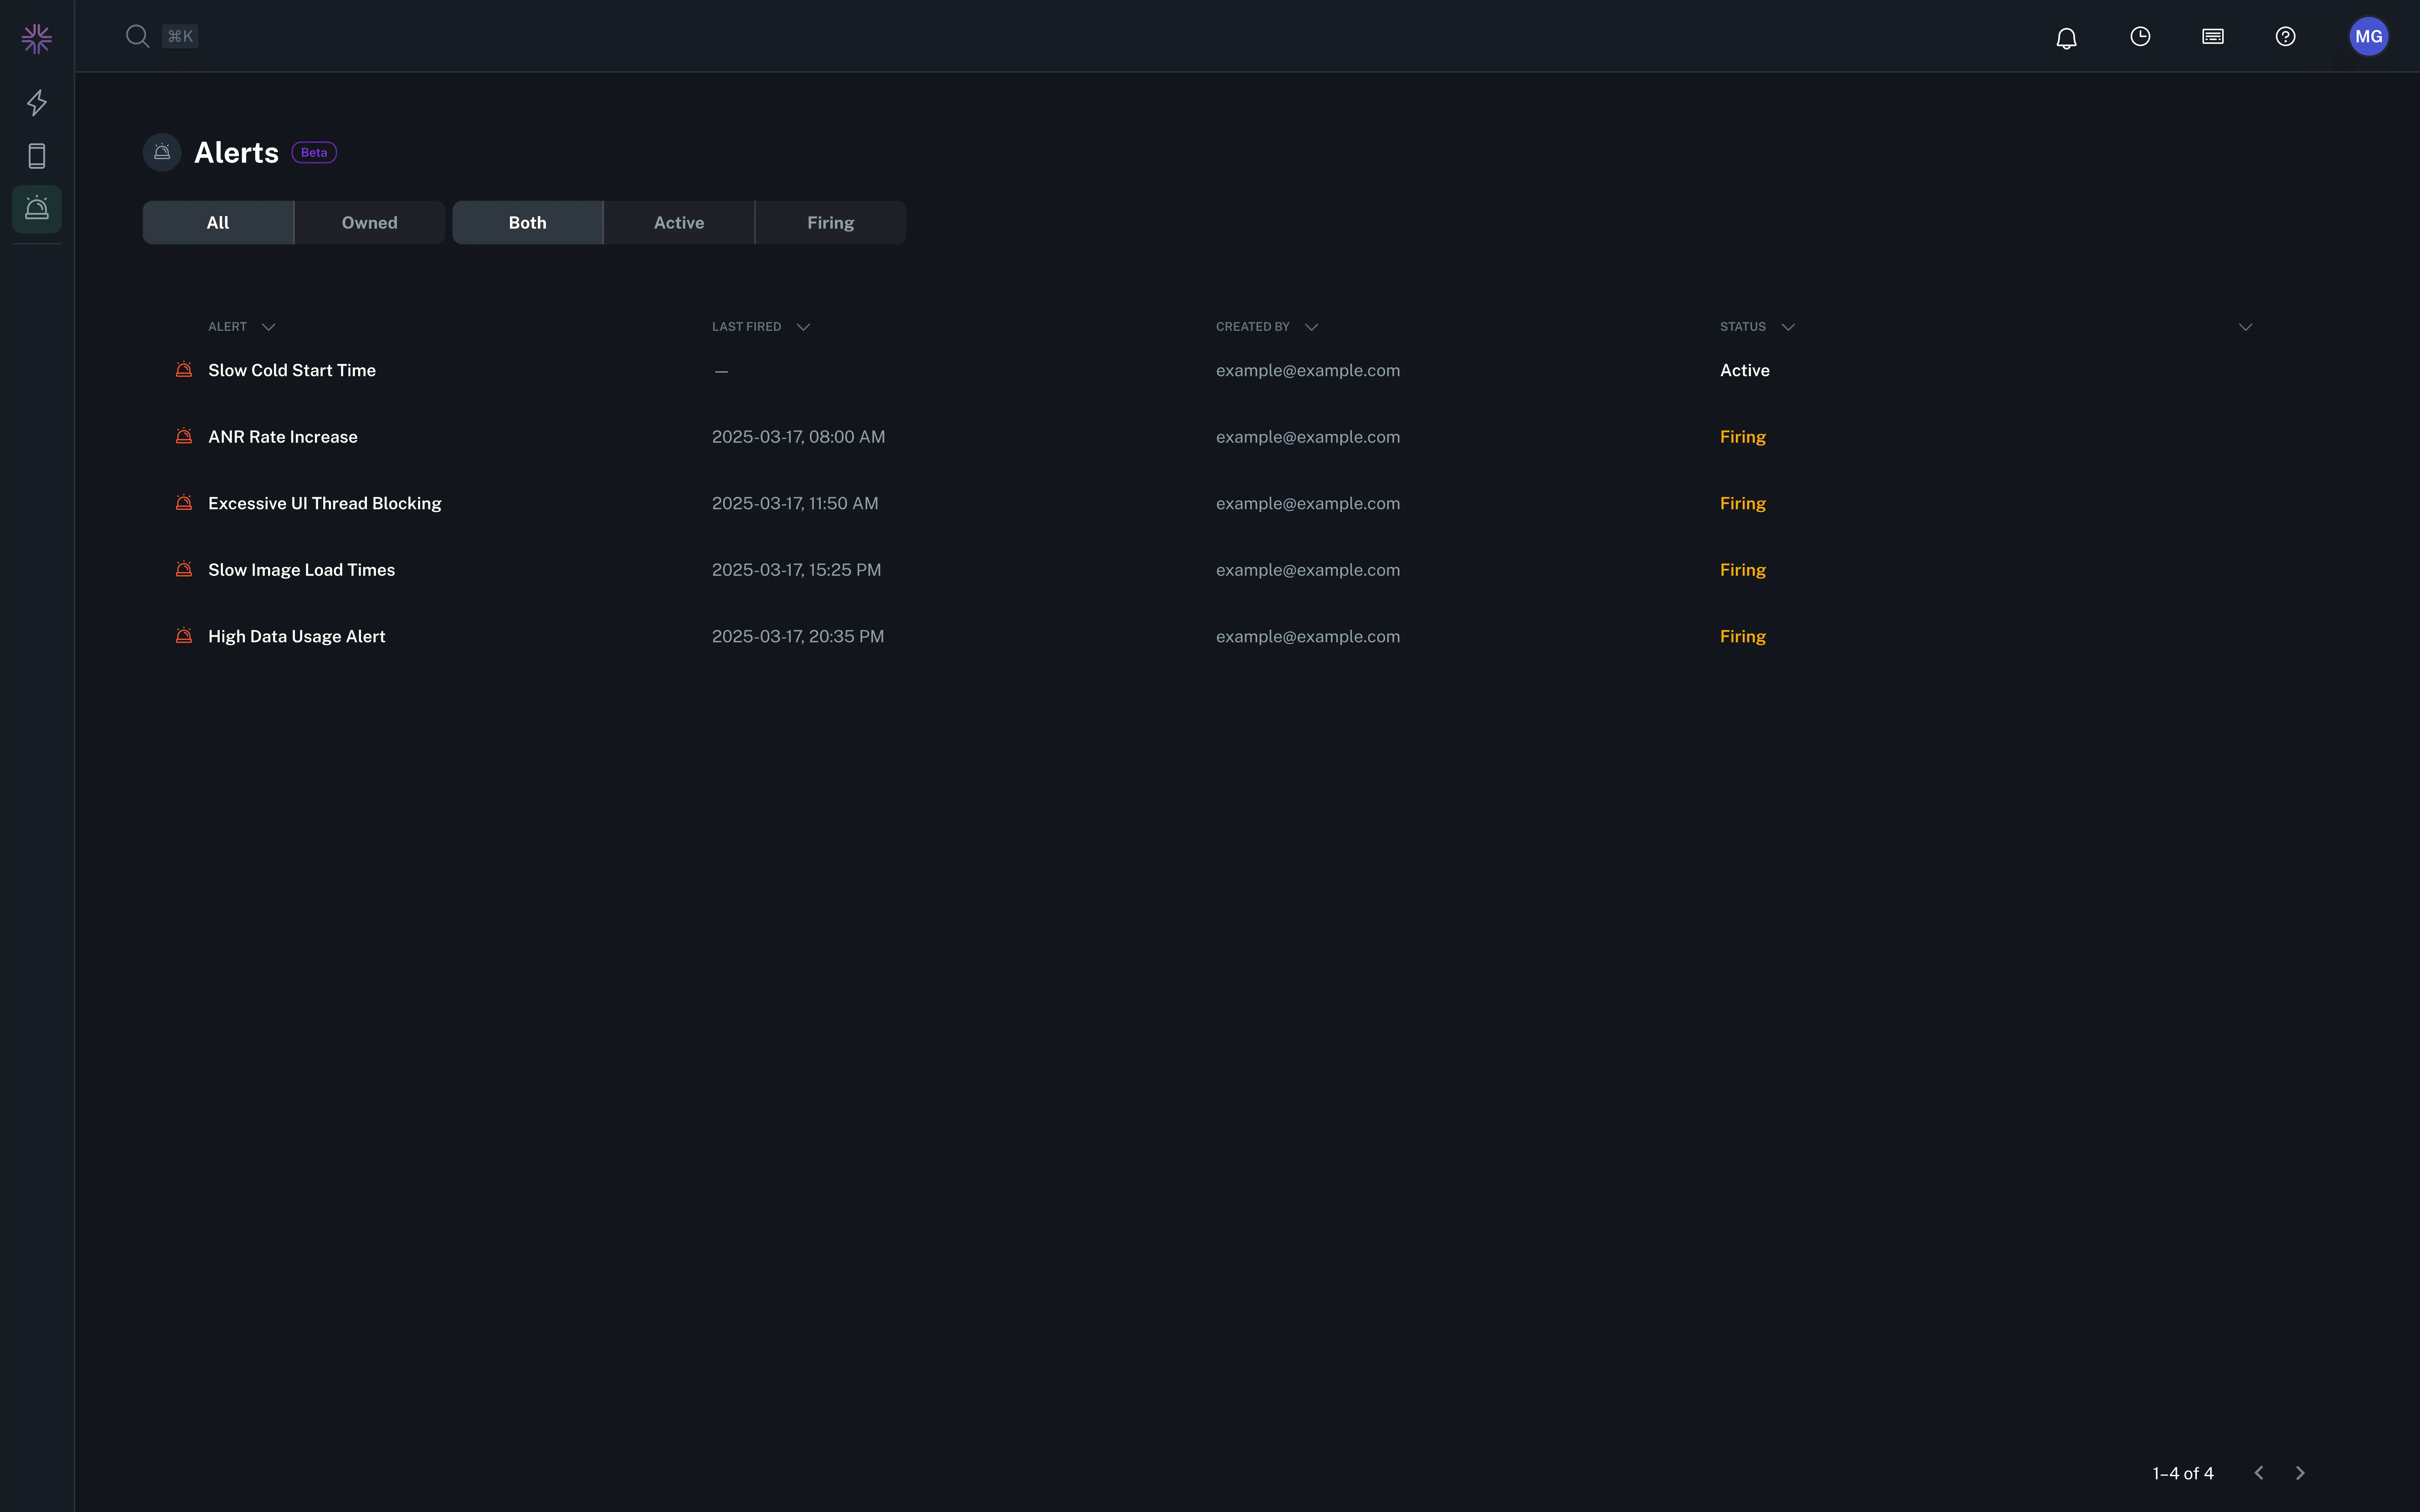Click the keyboard shortcuts icon in header

[x=2213, y=37]
